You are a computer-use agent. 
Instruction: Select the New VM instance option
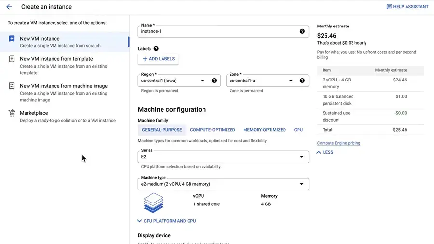pos(65,42)
